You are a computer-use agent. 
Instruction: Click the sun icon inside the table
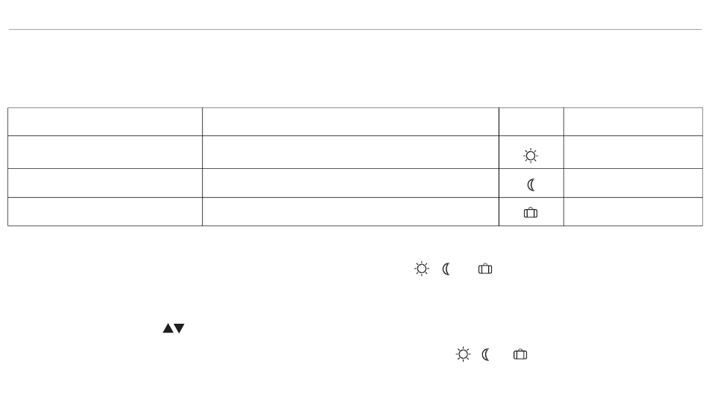(531, 156)
